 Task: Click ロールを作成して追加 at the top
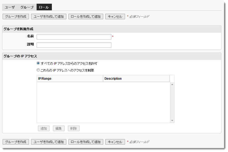(x=85, y=16)
